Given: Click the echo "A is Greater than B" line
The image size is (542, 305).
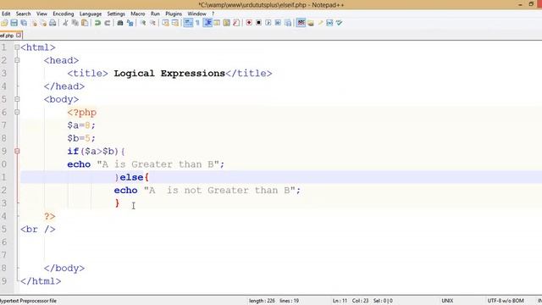Looking at the screenshot, I should 146,164.
